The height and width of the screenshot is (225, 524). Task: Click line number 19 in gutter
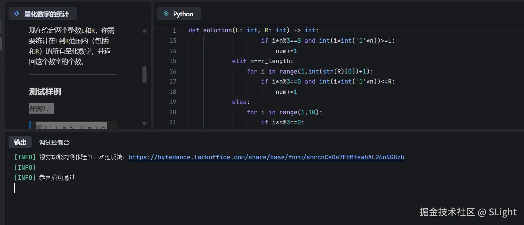point(173,102)
